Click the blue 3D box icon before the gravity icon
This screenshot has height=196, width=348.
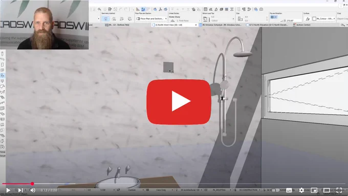(x=155, y=9)
